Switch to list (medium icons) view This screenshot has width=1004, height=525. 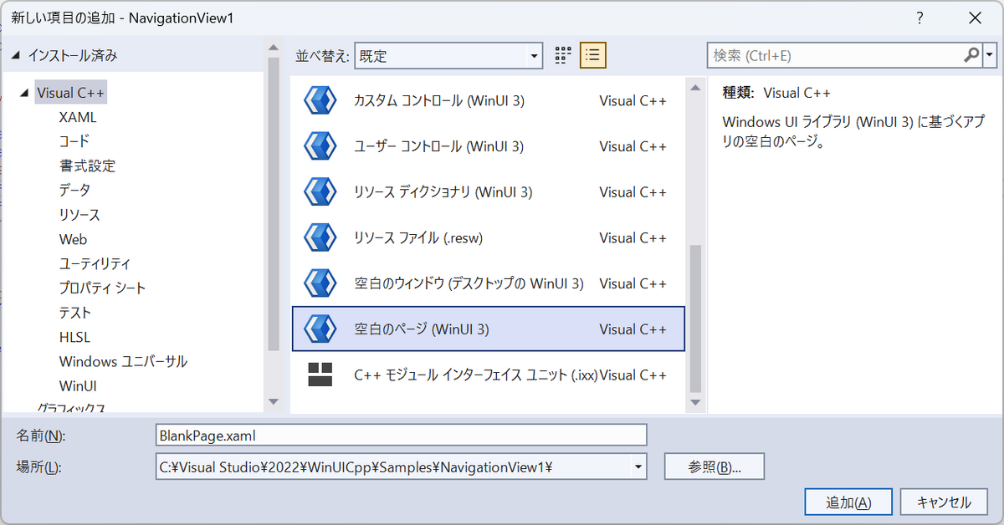coord(593,55)
